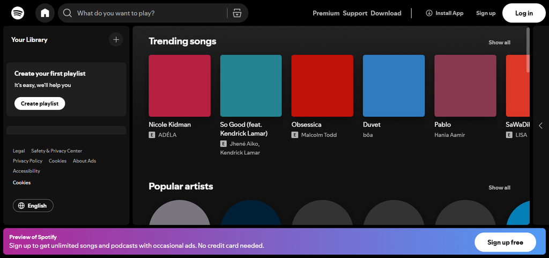549x258 pixels.
Task: Click the So Good (feat. Kendrick Lamar) title
Action: pyautogui.click(x=244, y=129)
